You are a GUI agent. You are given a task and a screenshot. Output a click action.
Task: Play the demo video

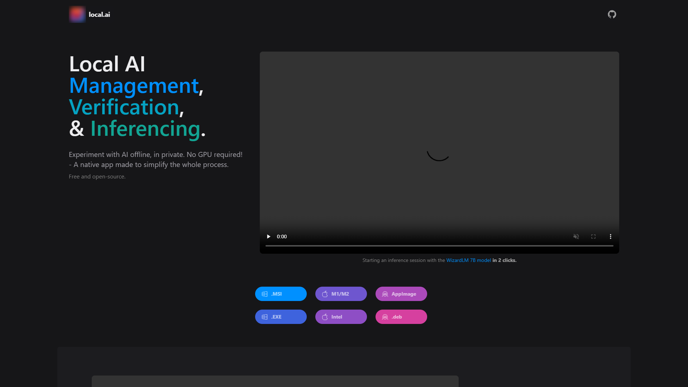tap(268, 236)
